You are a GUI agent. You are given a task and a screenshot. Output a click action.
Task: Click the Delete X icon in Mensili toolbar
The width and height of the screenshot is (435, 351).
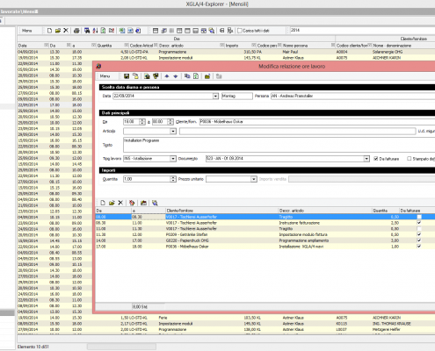click(x=66, y=31)
